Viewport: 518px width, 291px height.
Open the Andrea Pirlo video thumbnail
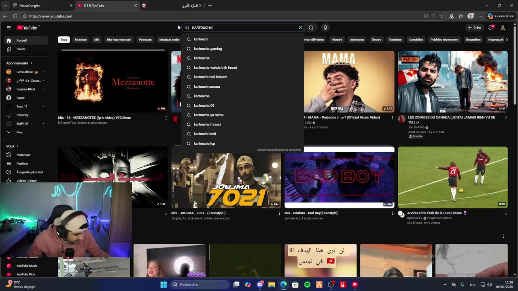452,177
